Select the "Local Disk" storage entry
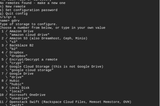This screenshot has width=160, height=106. (19, 88)
